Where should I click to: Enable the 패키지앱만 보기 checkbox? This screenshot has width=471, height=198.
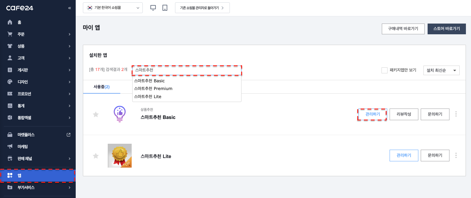coord(385,70)
